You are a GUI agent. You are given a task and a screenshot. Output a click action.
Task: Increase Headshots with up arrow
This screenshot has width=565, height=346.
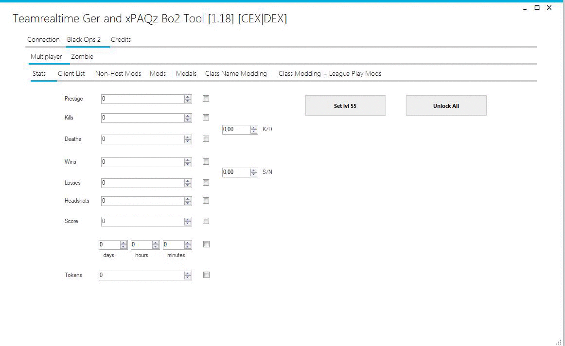(x=187, y=199)
